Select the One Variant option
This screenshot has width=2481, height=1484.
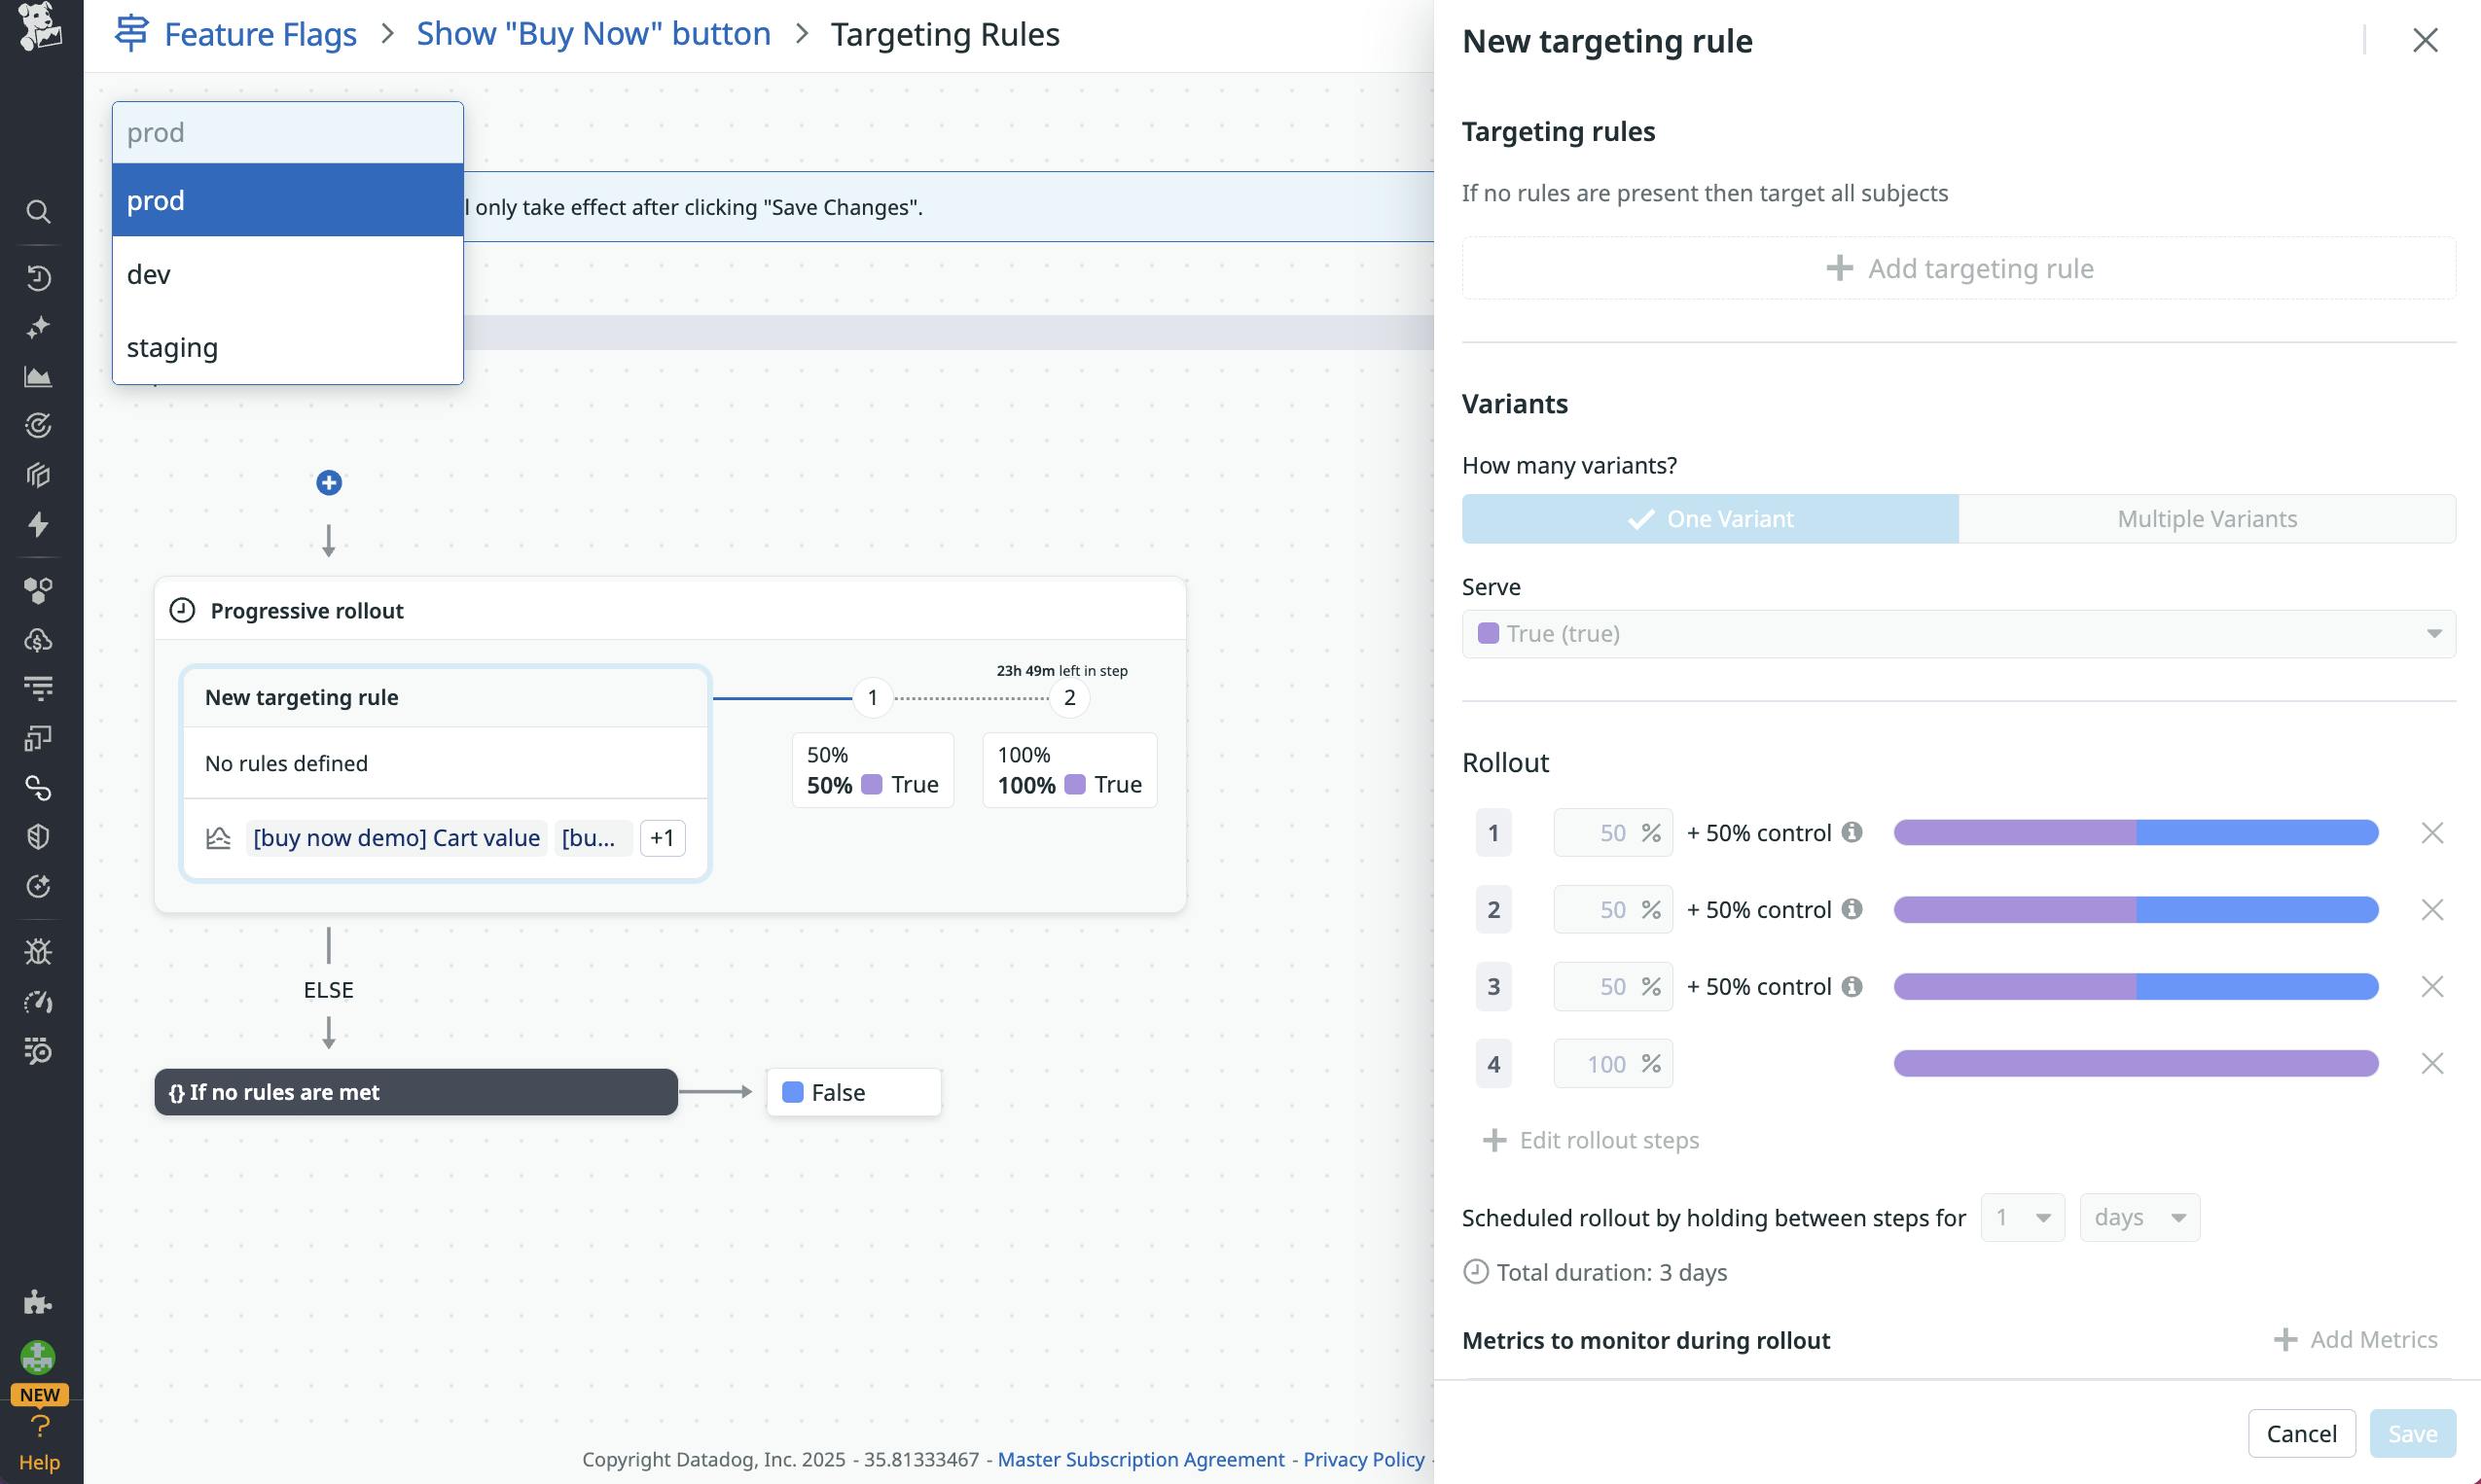point(1709,519)
